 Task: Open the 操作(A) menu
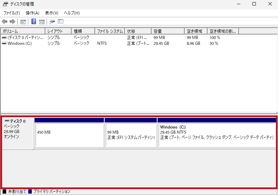[33, 13]
